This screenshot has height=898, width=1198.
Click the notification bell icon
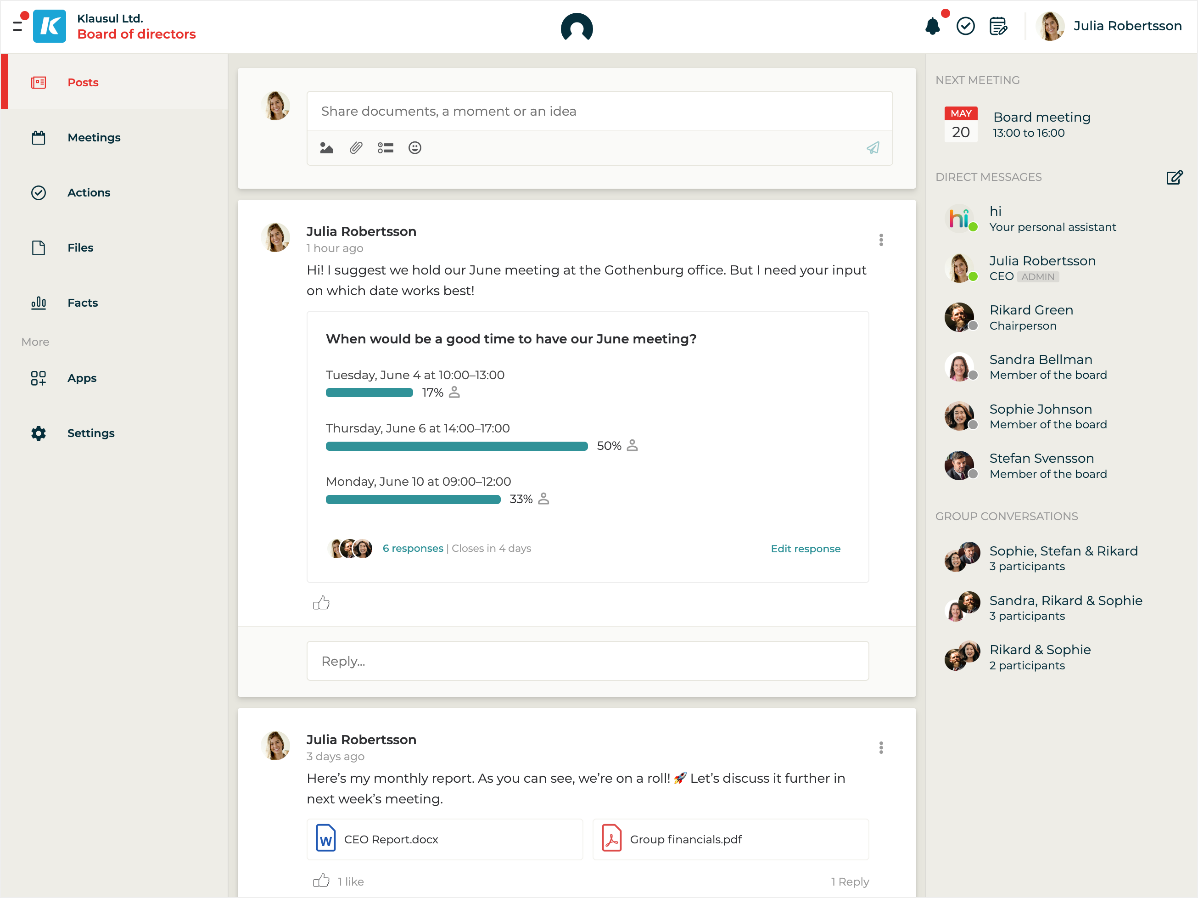tap(932, 26)
